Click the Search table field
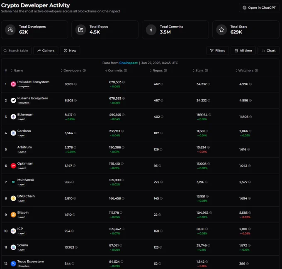The image size is (282, 269). click(16, 50)
